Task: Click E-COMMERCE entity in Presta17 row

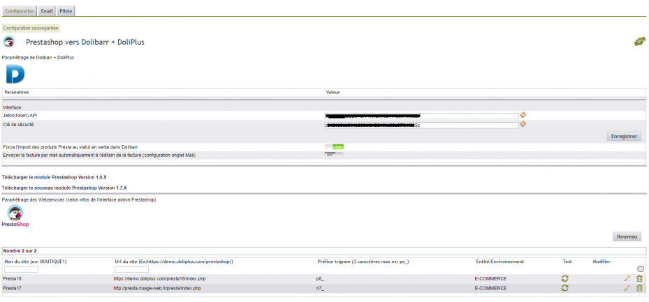Action: 490,288
